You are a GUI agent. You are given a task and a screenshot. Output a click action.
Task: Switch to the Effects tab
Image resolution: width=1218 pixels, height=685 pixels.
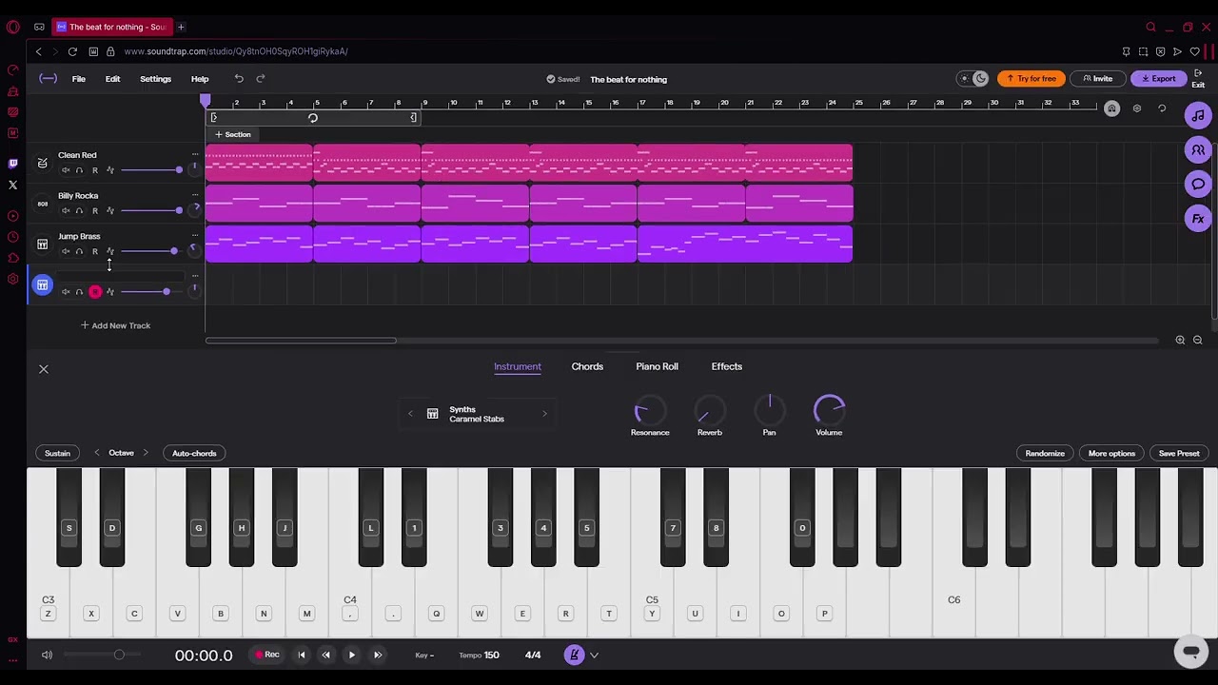726,366
